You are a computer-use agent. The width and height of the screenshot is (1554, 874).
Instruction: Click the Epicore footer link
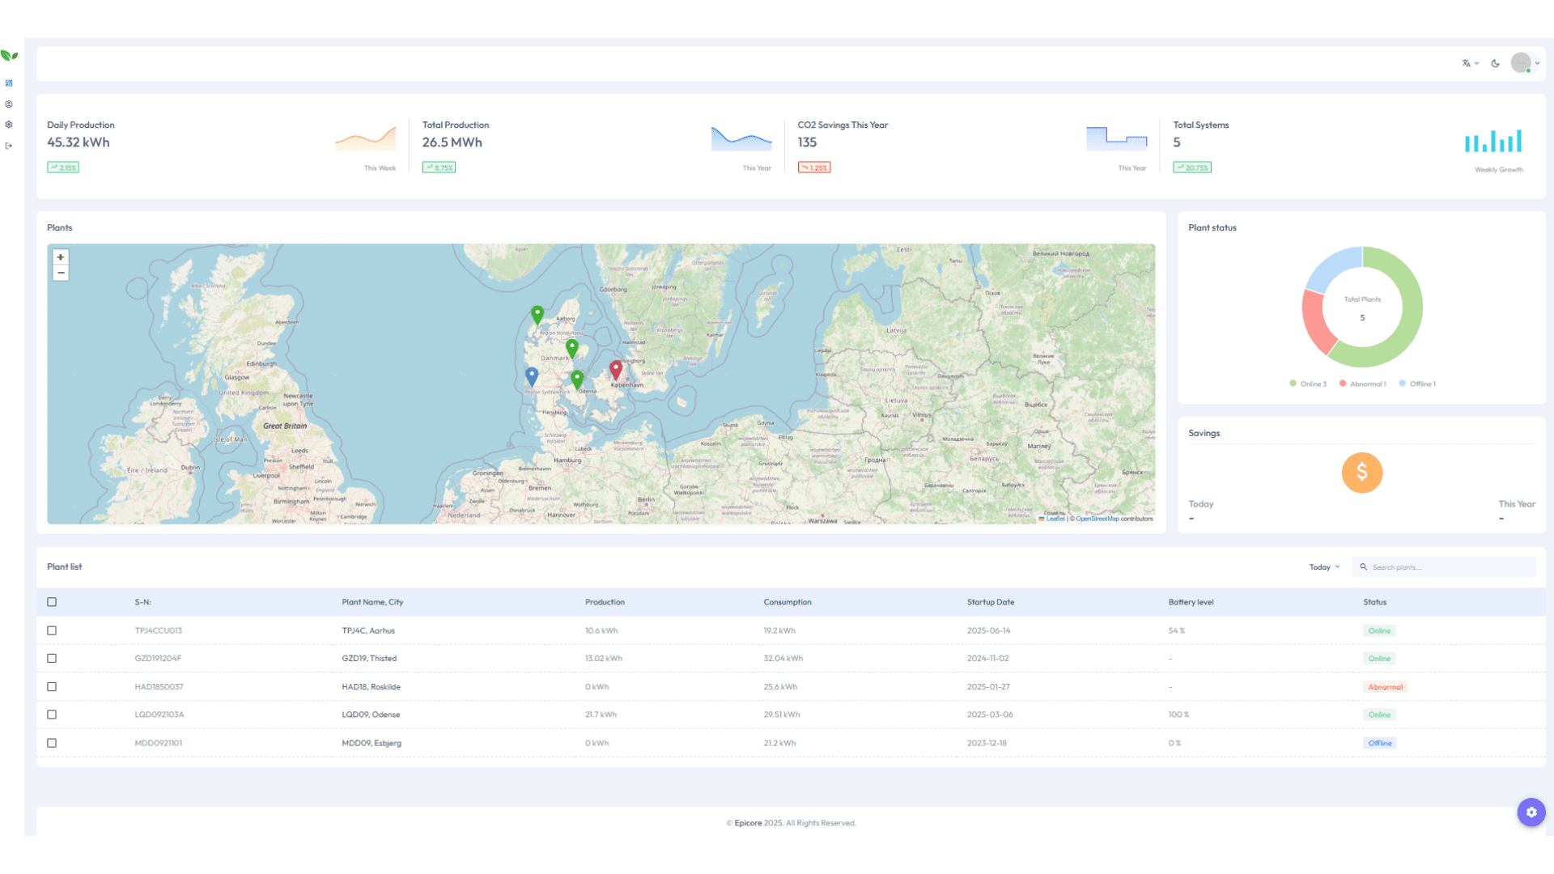pyautogui.click(x=748, y=823)
